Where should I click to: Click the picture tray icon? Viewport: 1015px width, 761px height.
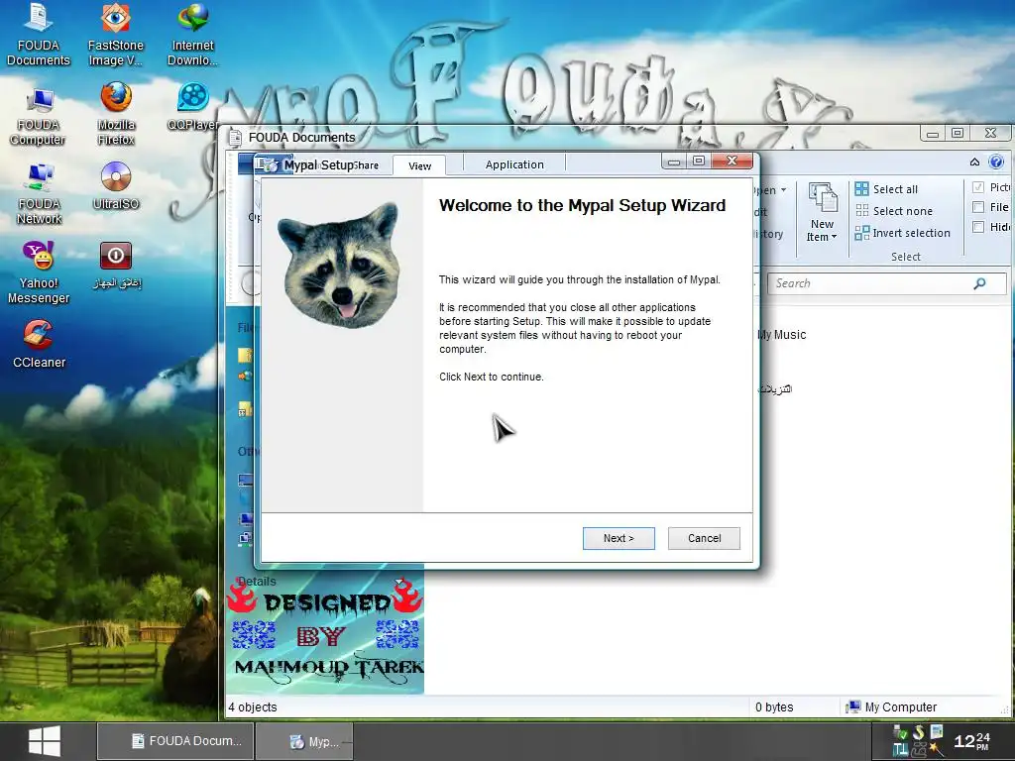pos(937,732)
